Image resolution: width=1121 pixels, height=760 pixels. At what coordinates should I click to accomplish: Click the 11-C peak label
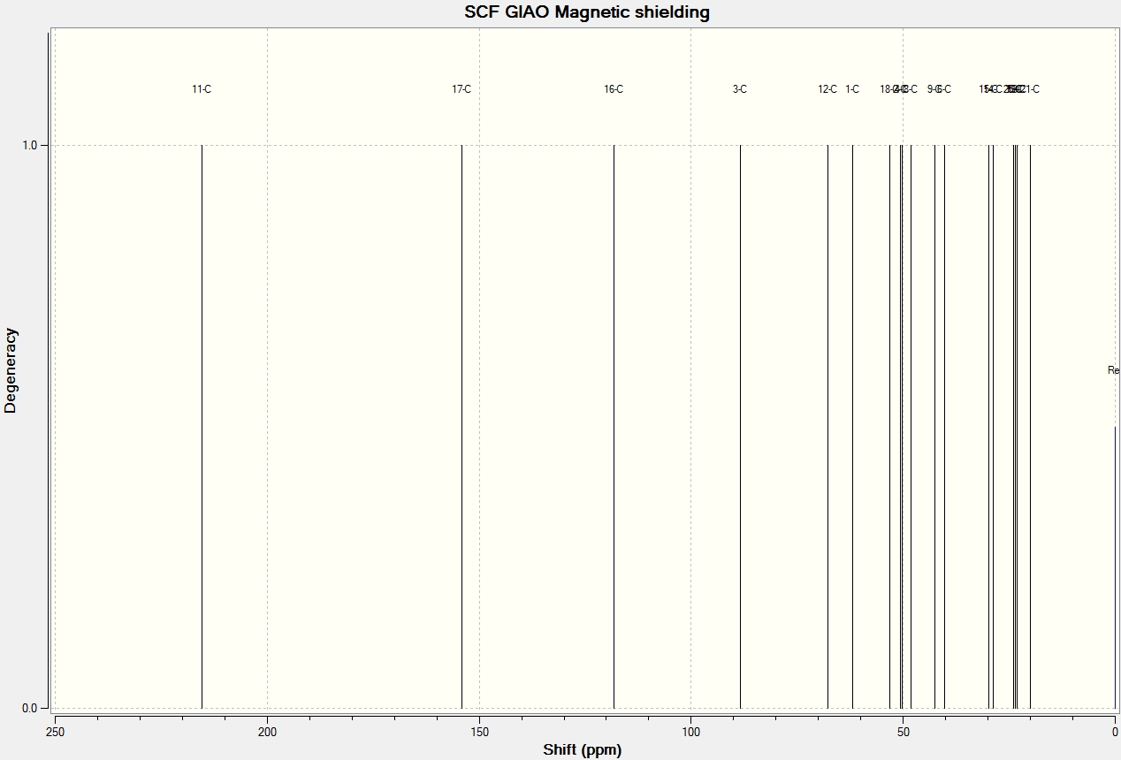(x=202, y=89)
